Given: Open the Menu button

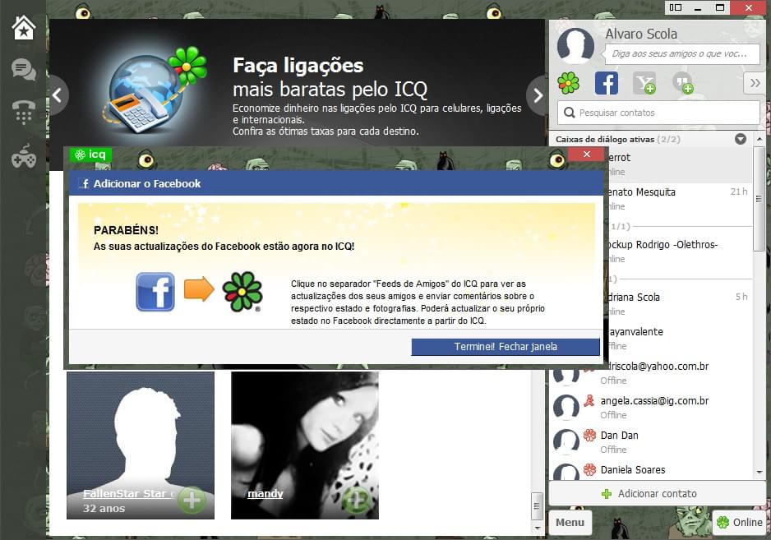Looking at the screenshot, I should [x=570, y=522].
